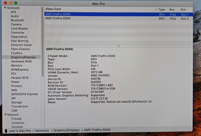201x136 pixels.
Task: Select Printers in the sidebar
Action: (16, 86)
